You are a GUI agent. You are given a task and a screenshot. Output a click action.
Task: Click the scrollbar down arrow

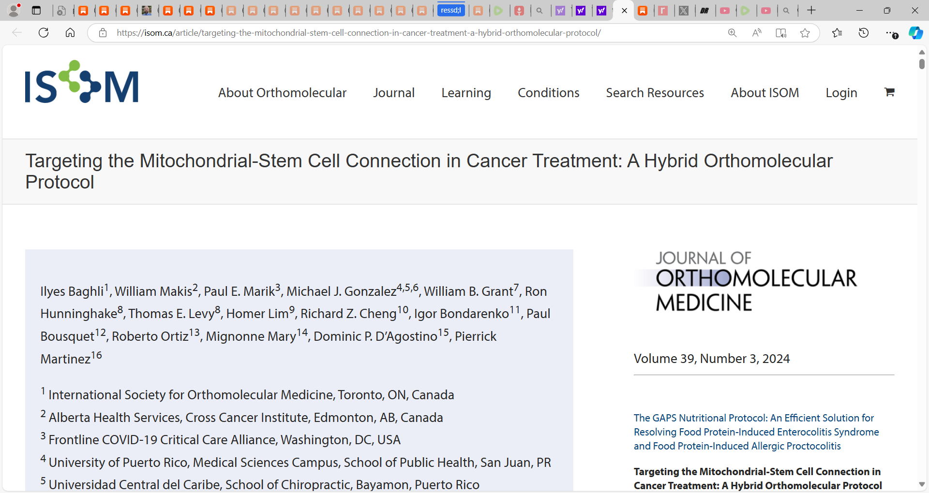click(922, 484)
